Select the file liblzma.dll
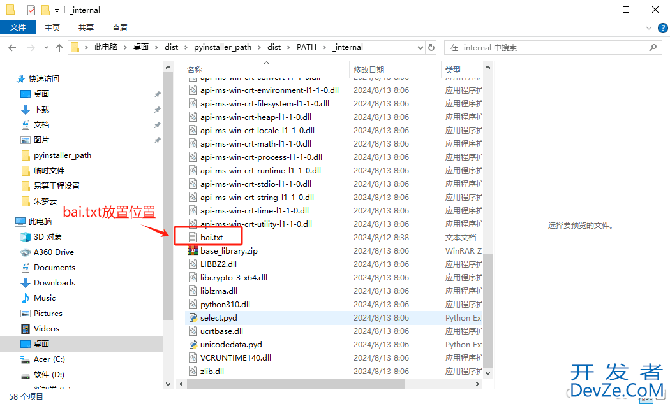Screen dimensions: 670x404 click(219, 291)
